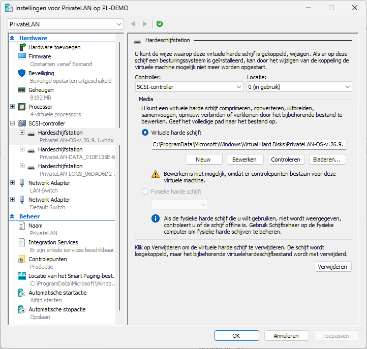This screenshot has height=349, width=367.
Task: Click the Automatische startactie icon
Action: 22,293
